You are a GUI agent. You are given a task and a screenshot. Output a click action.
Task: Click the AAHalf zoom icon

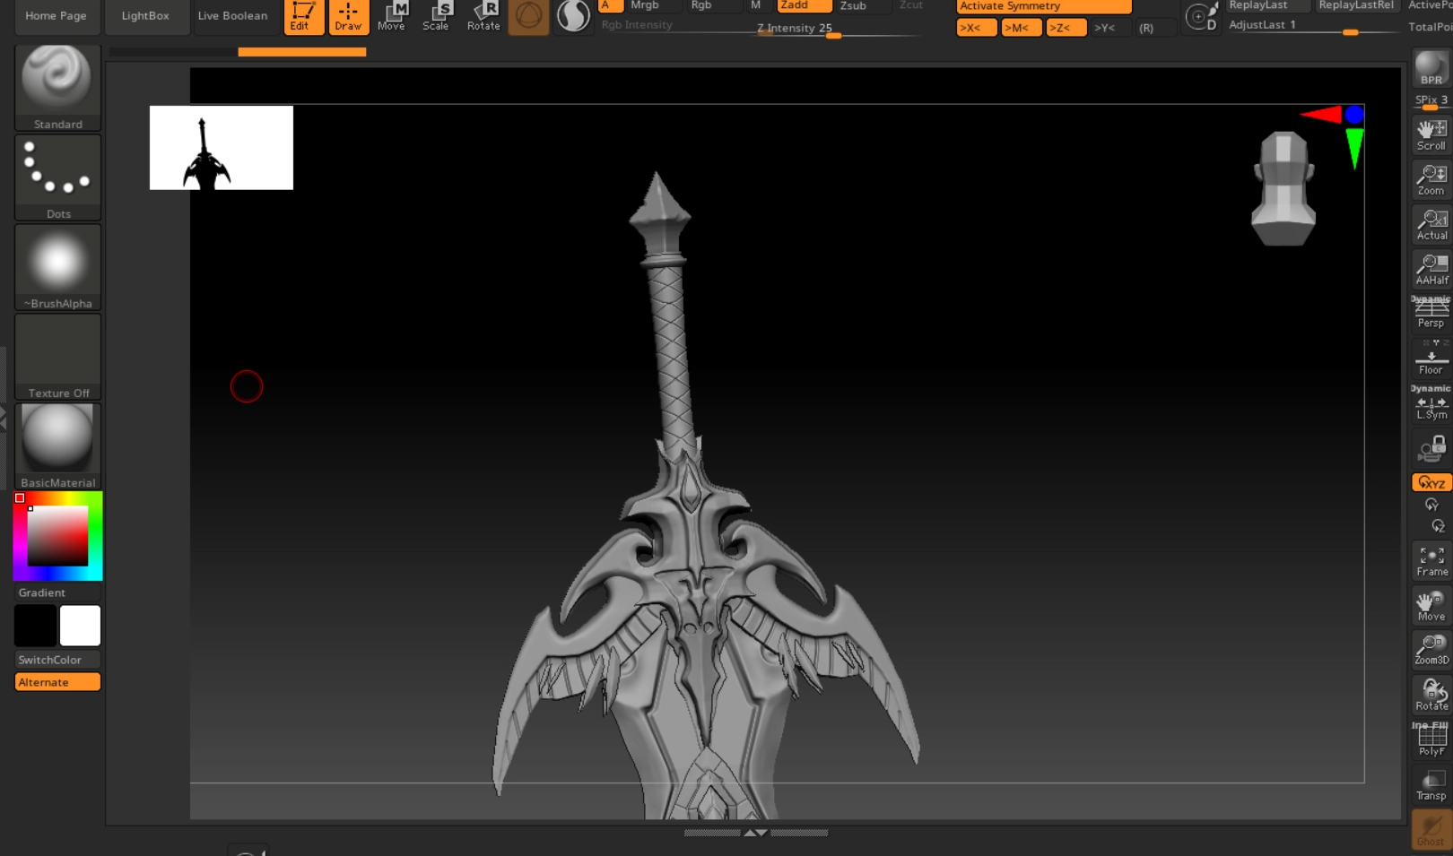(1431, 269)
